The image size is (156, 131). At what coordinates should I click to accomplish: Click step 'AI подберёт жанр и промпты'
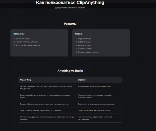(28, 45)
